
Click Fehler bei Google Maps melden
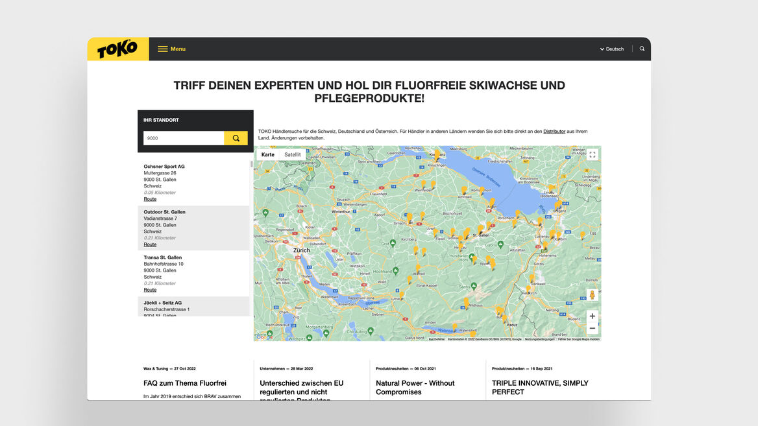coord(579,339)
